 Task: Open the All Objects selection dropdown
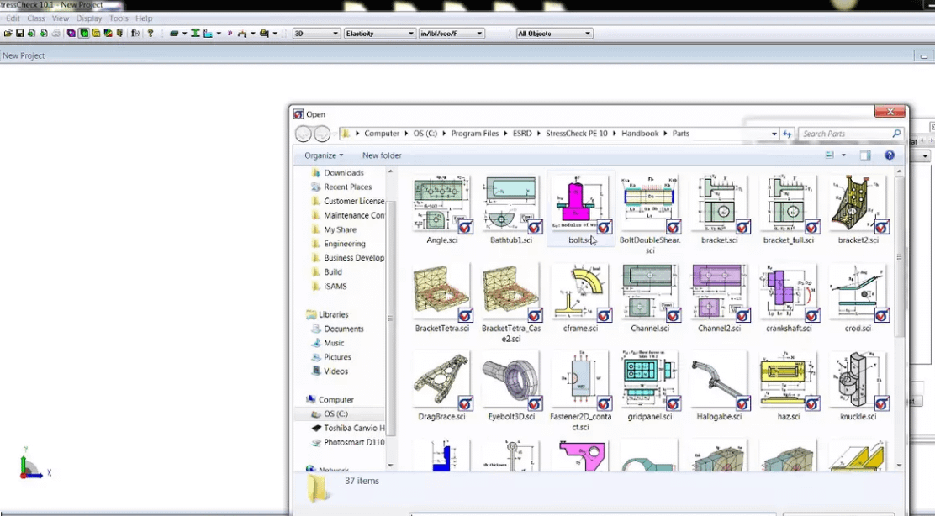(554, 34)
